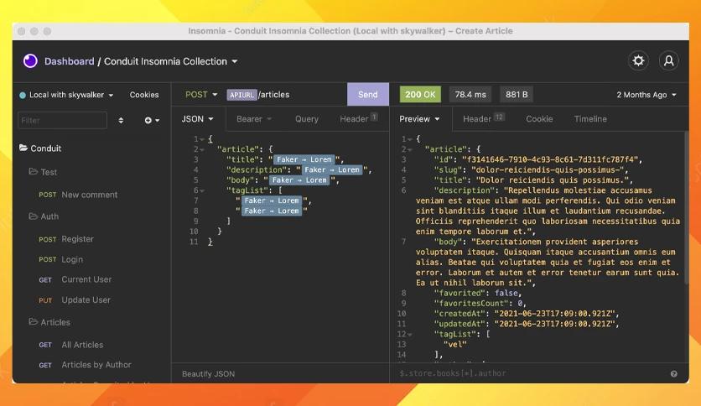Click the response pane vertical scrollbar
Viewport: 701px width, 406px height.
point(686,208)
